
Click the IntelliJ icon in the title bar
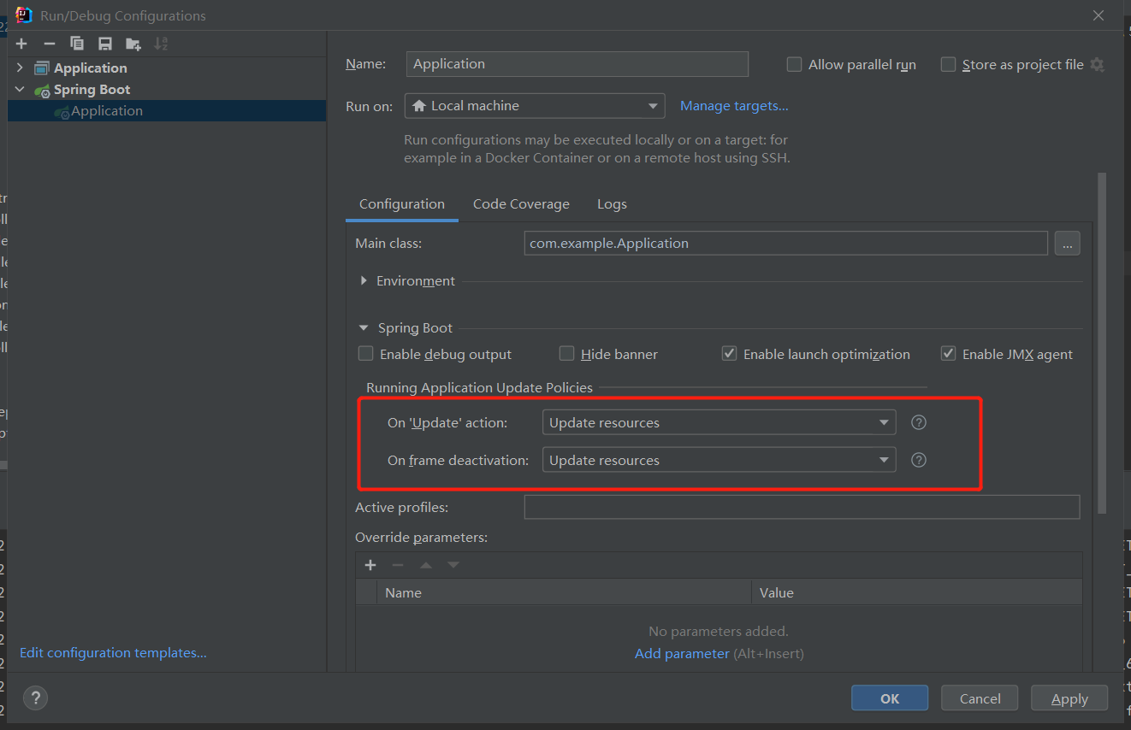[24, 15]
